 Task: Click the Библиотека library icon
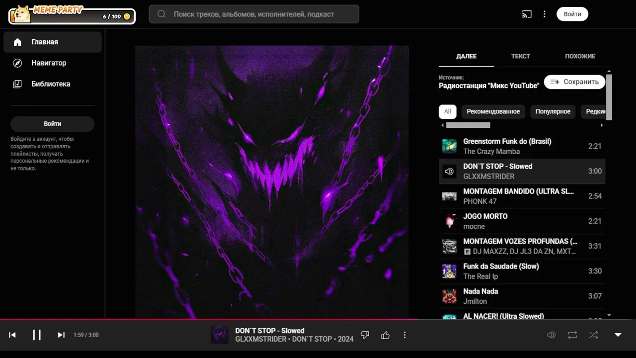[x=17, y=84]
